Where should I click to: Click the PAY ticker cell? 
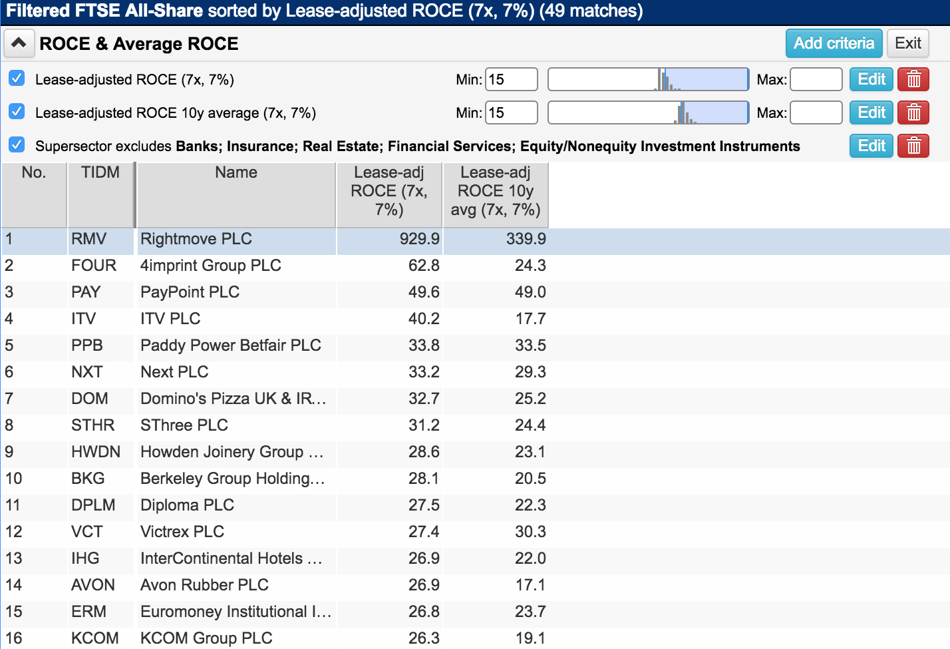click(x=86, y=292)
